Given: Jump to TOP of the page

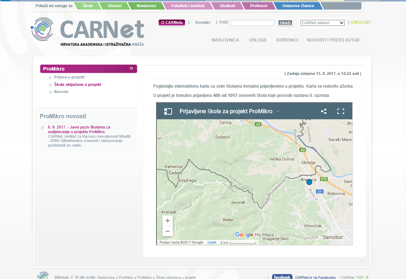Looking at the screenshot, I should pyautogui.click(x=362, y=277).
